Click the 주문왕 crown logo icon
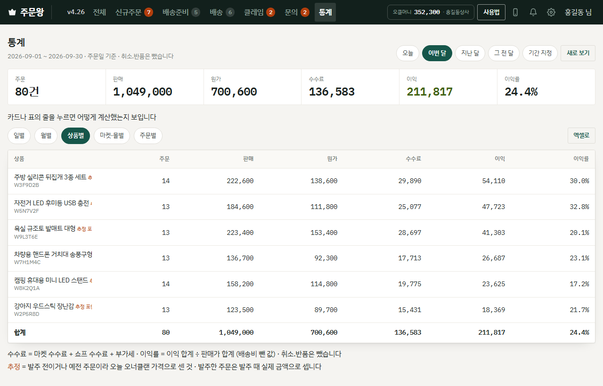This screenshot has height=386, width=603. pos(12,12)
